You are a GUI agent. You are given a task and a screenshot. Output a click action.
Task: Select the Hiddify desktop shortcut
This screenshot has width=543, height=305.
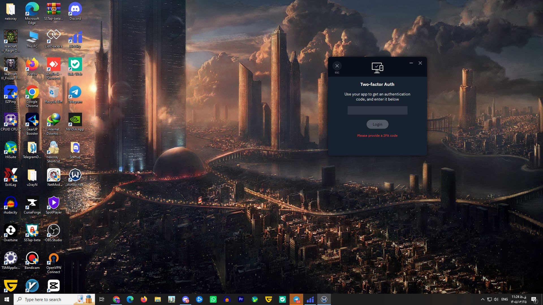(x=75, y=40)
